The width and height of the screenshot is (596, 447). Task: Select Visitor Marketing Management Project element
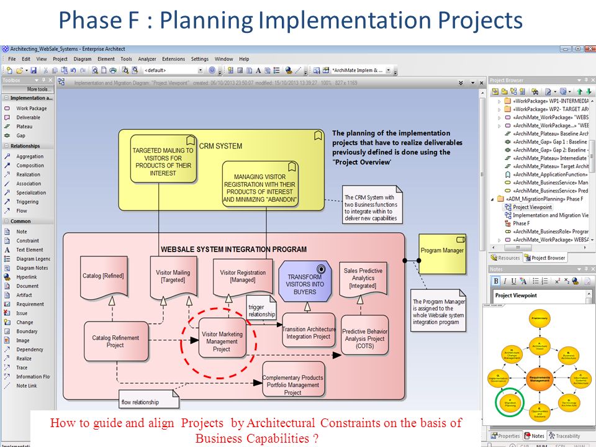click(222, 338)
